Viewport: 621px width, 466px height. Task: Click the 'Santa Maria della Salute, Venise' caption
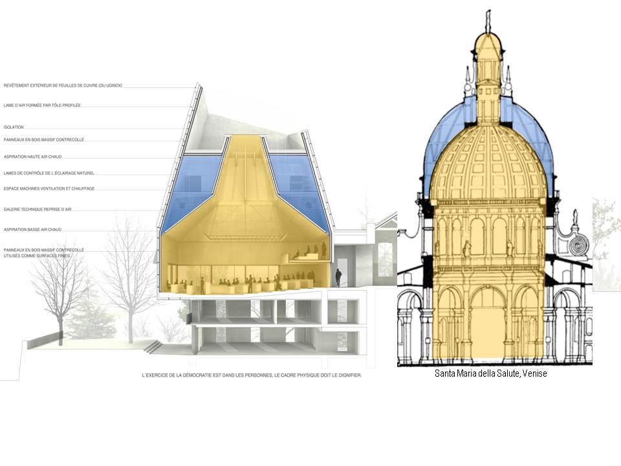pos(491,373)
